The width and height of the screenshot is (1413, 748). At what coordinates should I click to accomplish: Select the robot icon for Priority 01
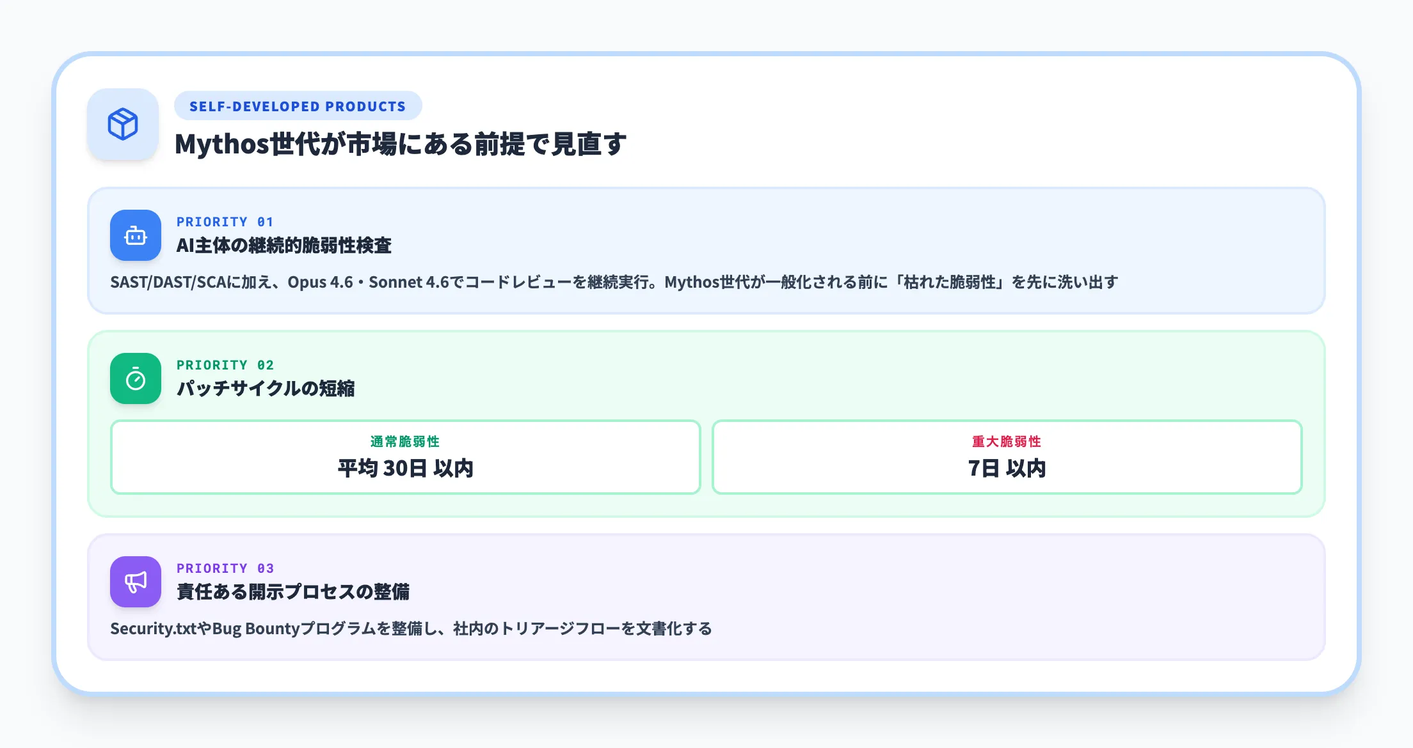[x=135, y=236]
